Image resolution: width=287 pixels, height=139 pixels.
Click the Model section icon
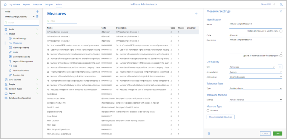(x=6, y=34)
